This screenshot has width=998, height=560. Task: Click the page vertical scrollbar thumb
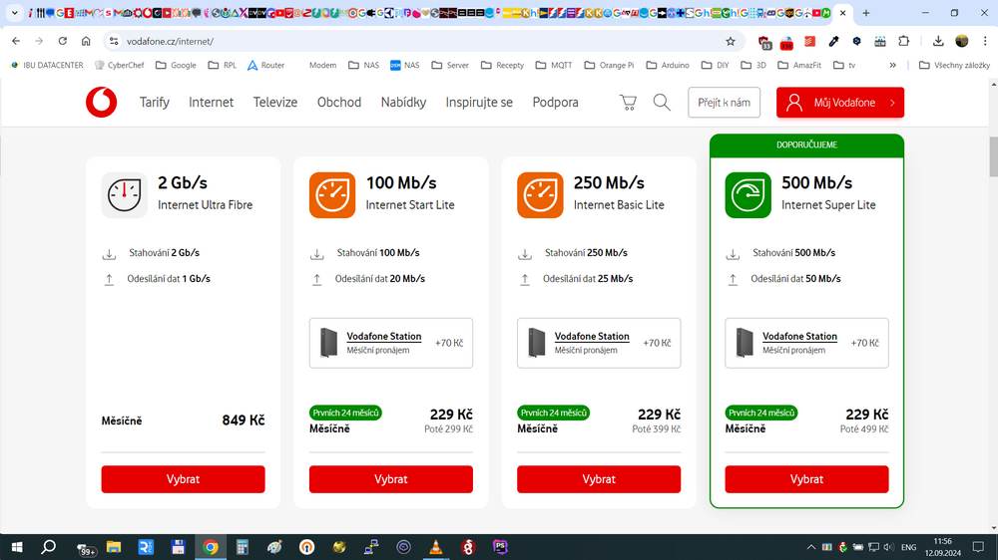coord(994,155)
